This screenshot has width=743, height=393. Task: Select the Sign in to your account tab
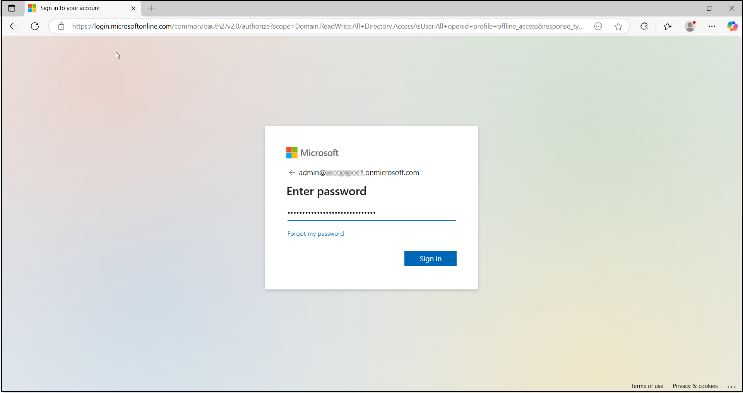(x=70, y=8)
